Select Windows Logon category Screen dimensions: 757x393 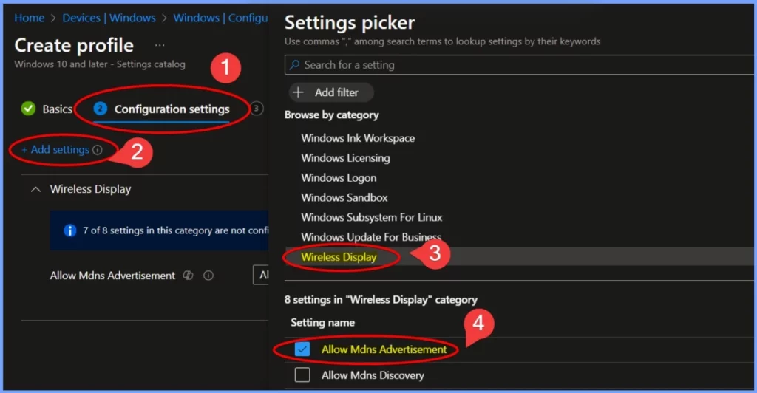click(x=339, y=178)
